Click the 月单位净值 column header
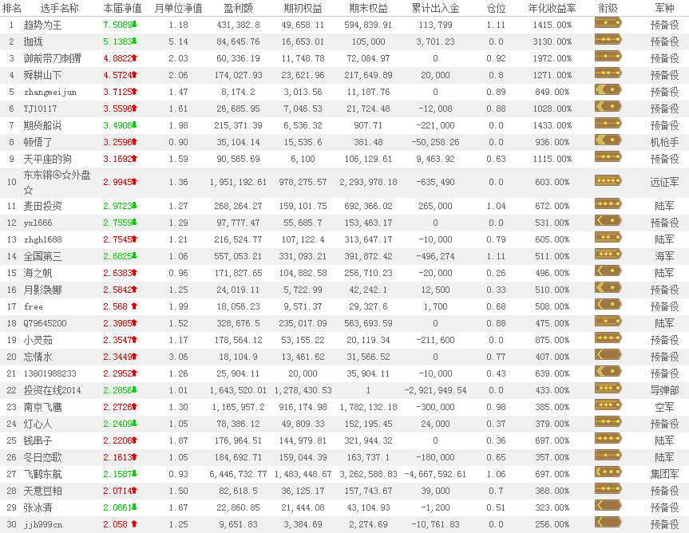Image resolution: width=689 pixels, height=533 pixels. 178,8
